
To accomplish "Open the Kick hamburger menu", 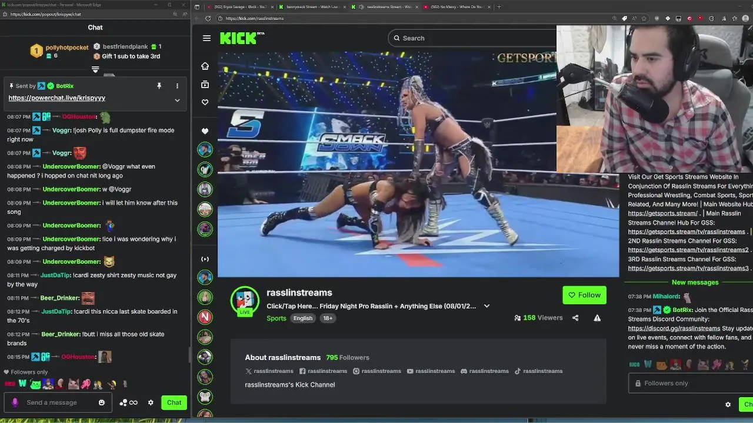I will click(x=206, y=38).
